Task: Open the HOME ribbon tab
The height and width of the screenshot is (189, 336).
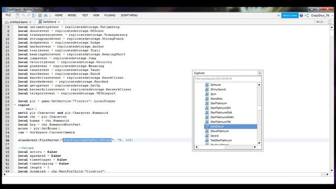Action: point(58,15)
